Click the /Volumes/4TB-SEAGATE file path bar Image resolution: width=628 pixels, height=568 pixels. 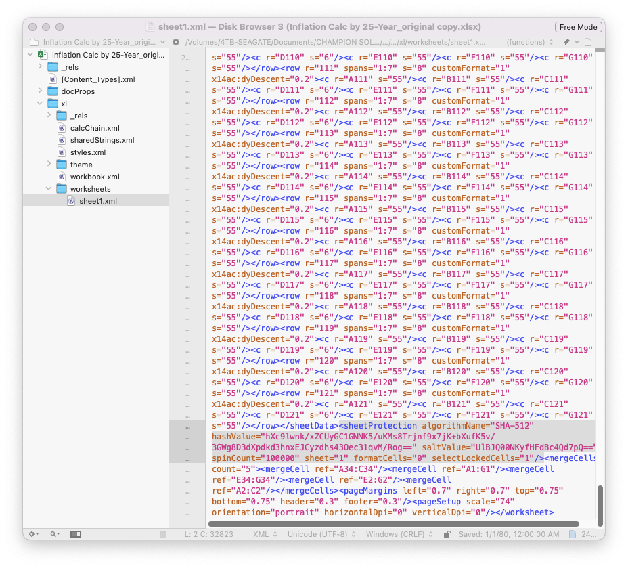[335, 42]
